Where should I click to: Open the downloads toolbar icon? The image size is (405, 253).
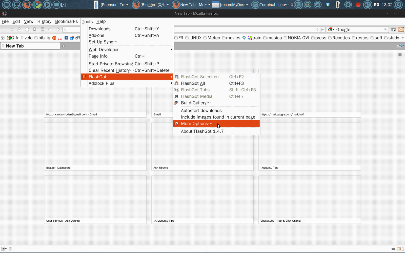[x=19, y=30]
